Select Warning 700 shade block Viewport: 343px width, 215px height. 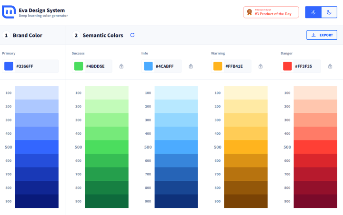(245, 174)
